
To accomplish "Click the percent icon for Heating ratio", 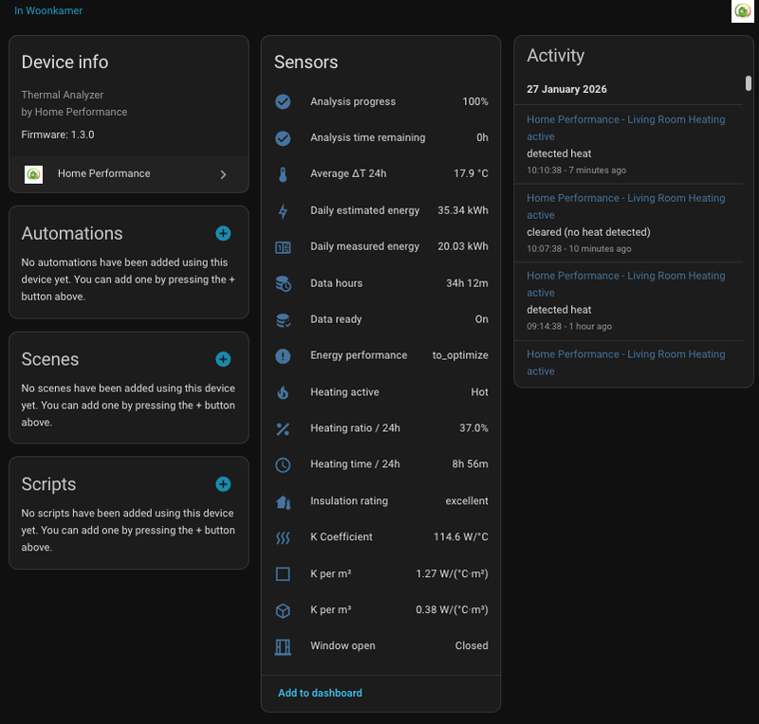I will [283, 428].
